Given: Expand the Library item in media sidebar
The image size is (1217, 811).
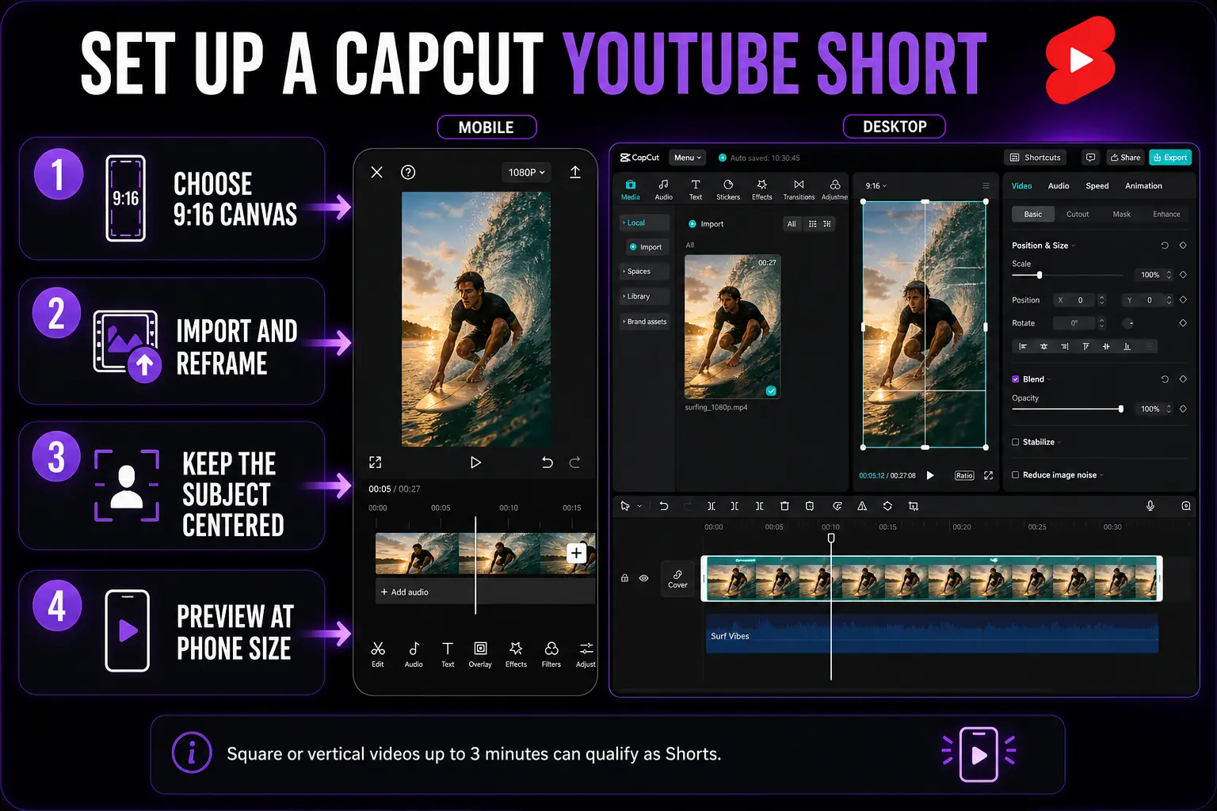Looking at the screenshot, I should pos(645,296).
